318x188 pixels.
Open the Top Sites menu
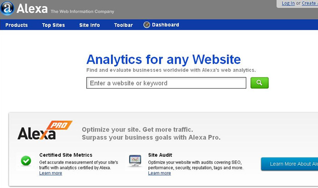54,25
